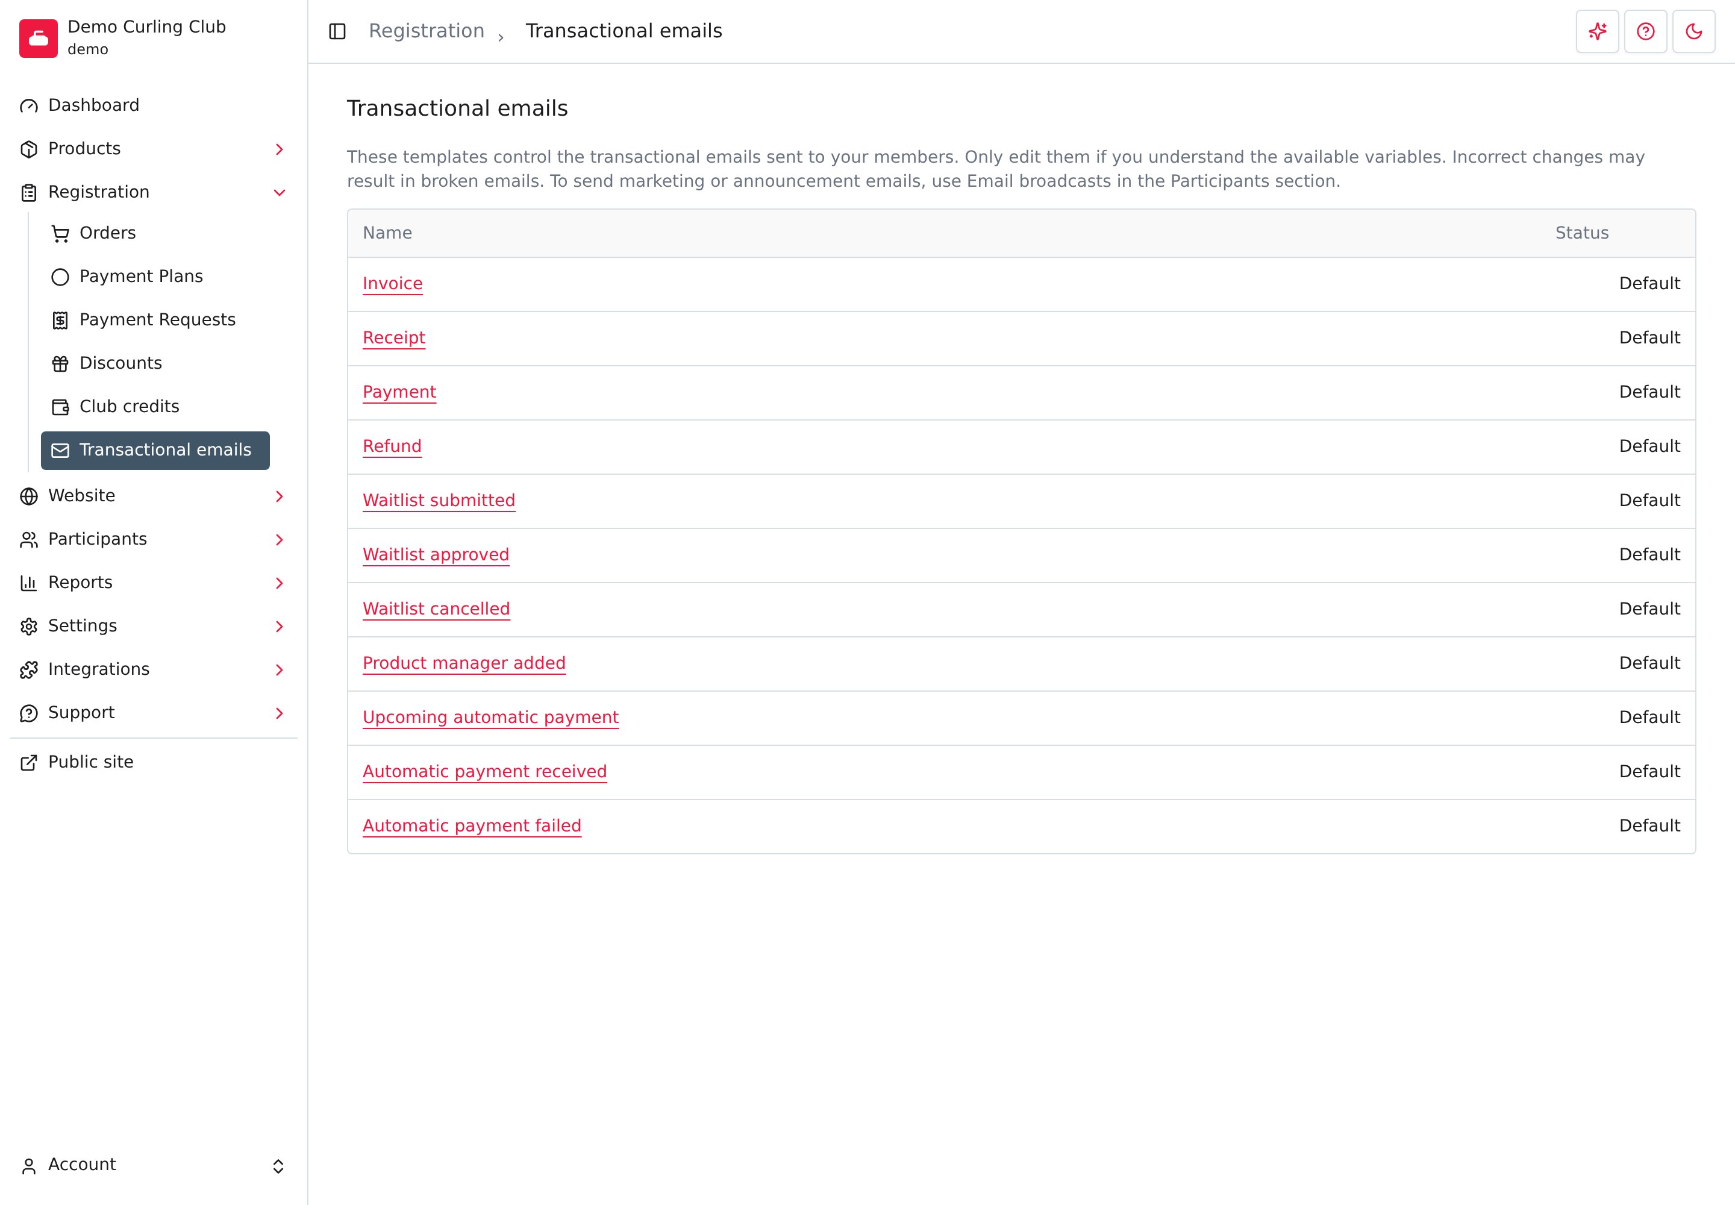Expand the Reports submenu chevron

[280, 583]
